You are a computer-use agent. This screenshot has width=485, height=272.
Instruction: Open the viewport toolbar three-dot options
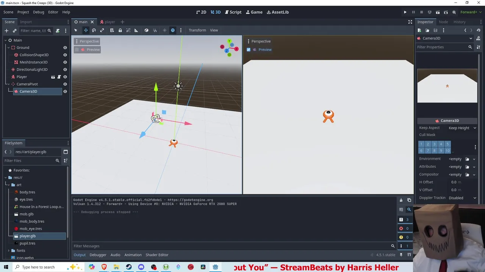(181, 30)
